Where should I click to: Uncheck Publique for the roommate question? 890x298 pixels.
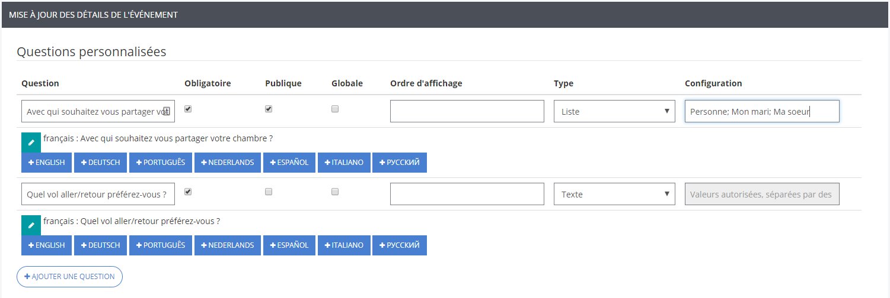coord(269,109)
